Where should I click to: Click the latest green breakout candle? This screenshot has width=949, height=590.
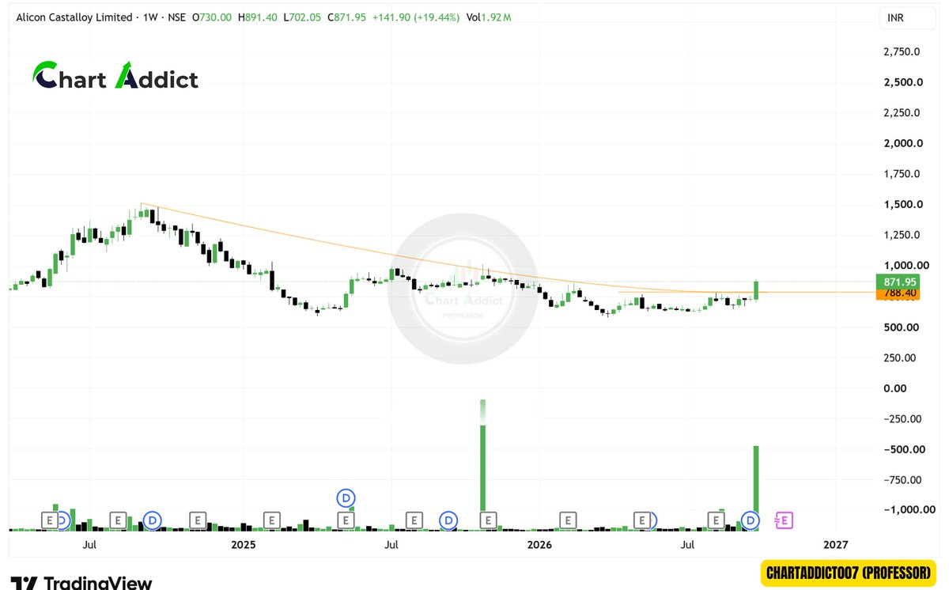757,290
